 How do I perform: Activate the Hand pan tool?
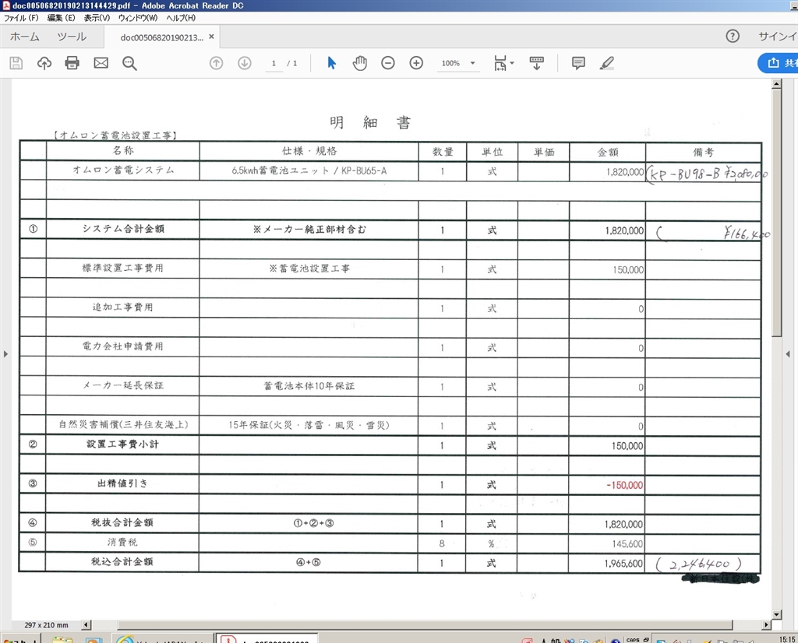360,63
